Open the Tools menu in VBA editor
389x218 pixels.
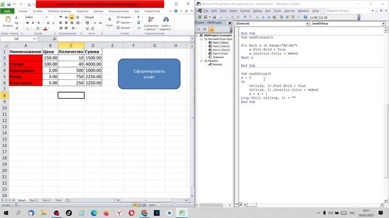tap(277, 11)
